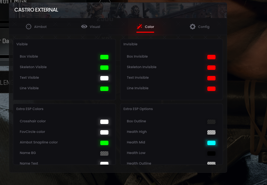Screen dimensions: 267x185
Task: Edit the Crosshair color swatch
Action: coord(104,122)
